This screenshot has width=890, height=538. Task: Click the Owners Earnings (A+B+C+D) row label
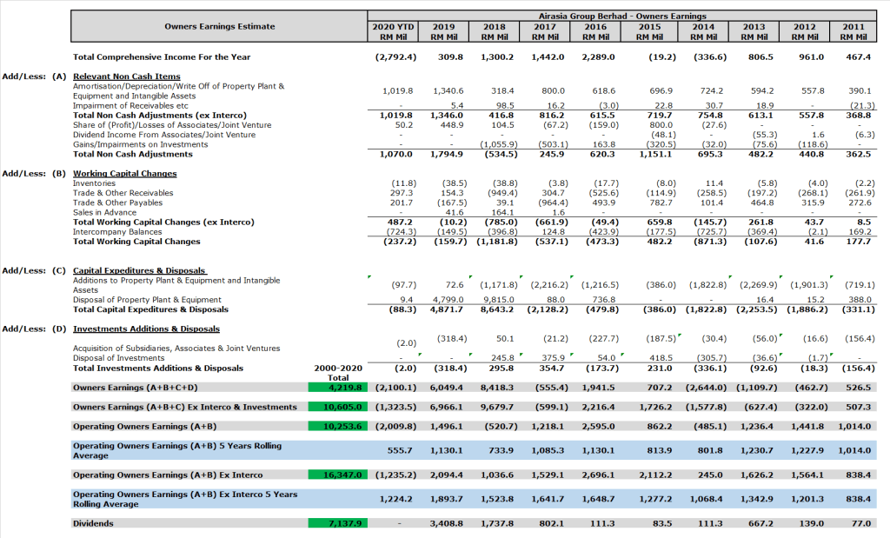point(135,388)
